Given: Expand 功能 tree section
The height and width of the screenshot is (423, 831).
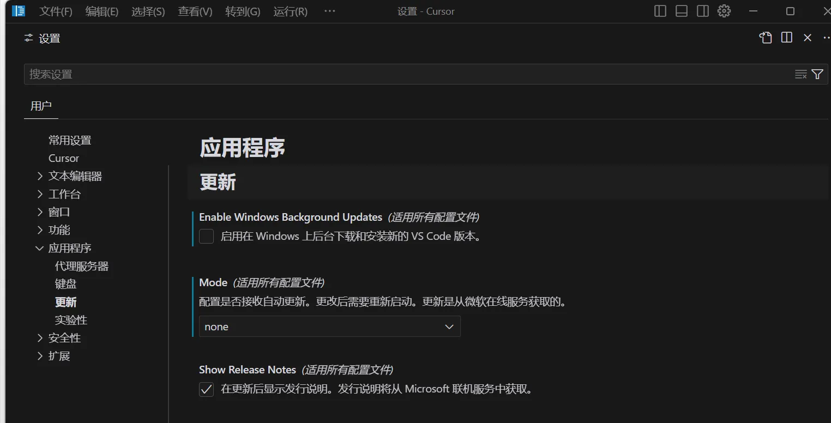Looking at the screenshot, I should [x=40, y=230].
